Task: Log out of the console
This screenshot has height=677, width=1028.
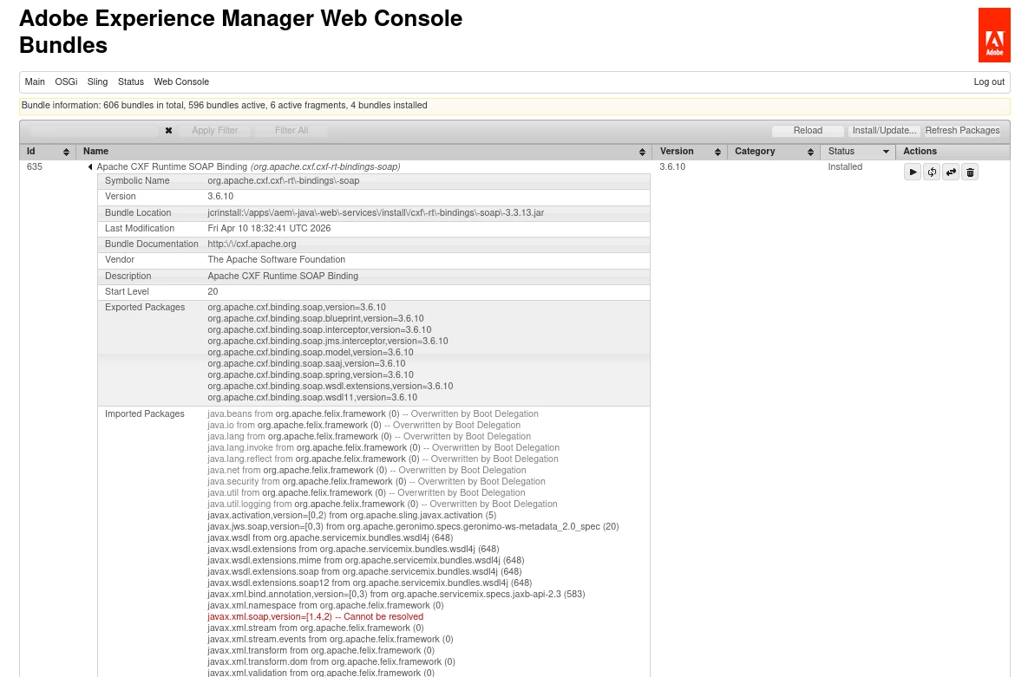Action: point(989,82)
